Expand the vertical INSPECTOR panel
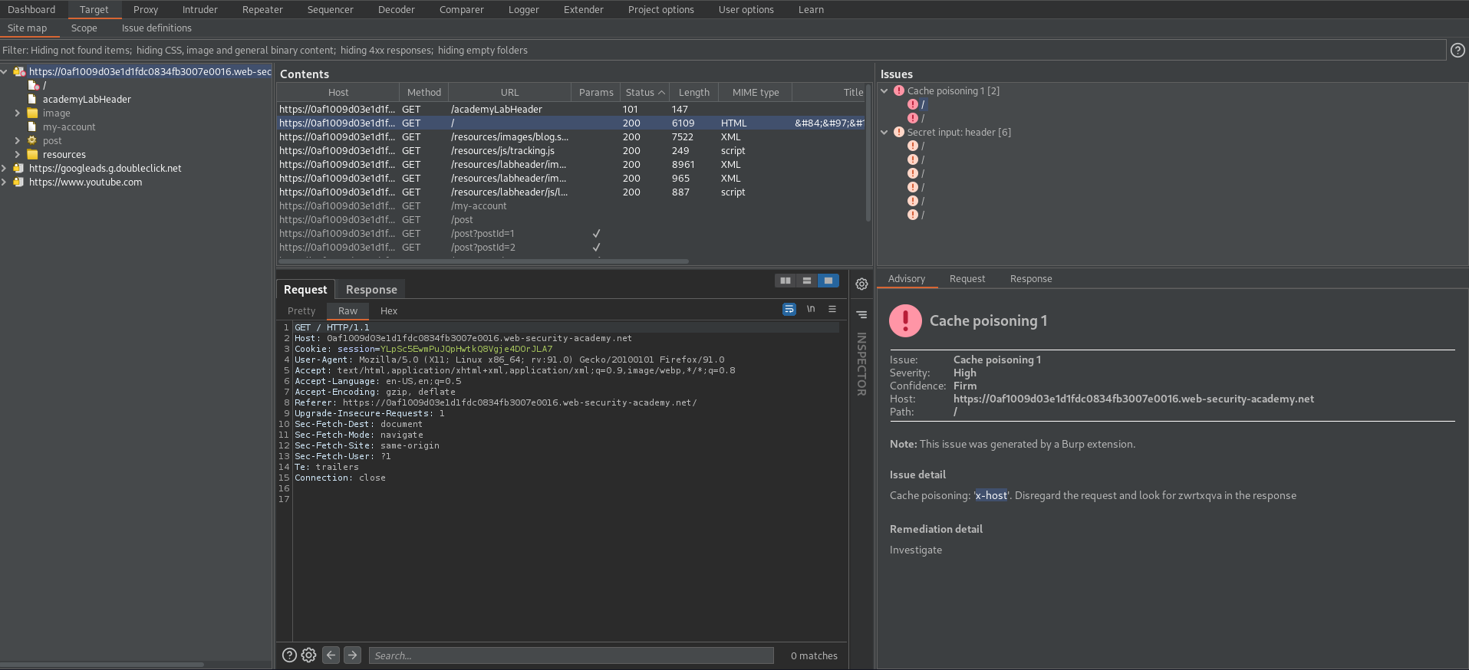The image size is (1469, 670). point(861,364)
